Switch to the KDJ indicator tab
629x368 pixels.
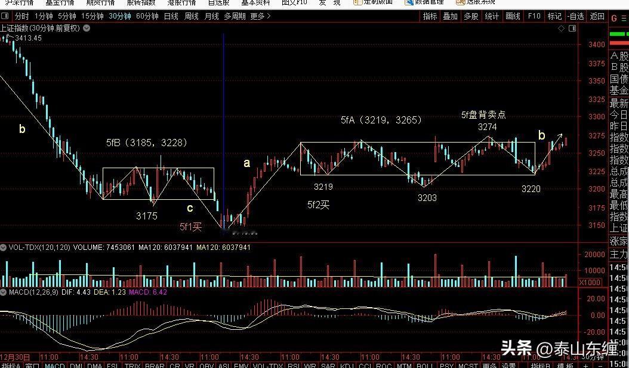(x=348, y=365)
